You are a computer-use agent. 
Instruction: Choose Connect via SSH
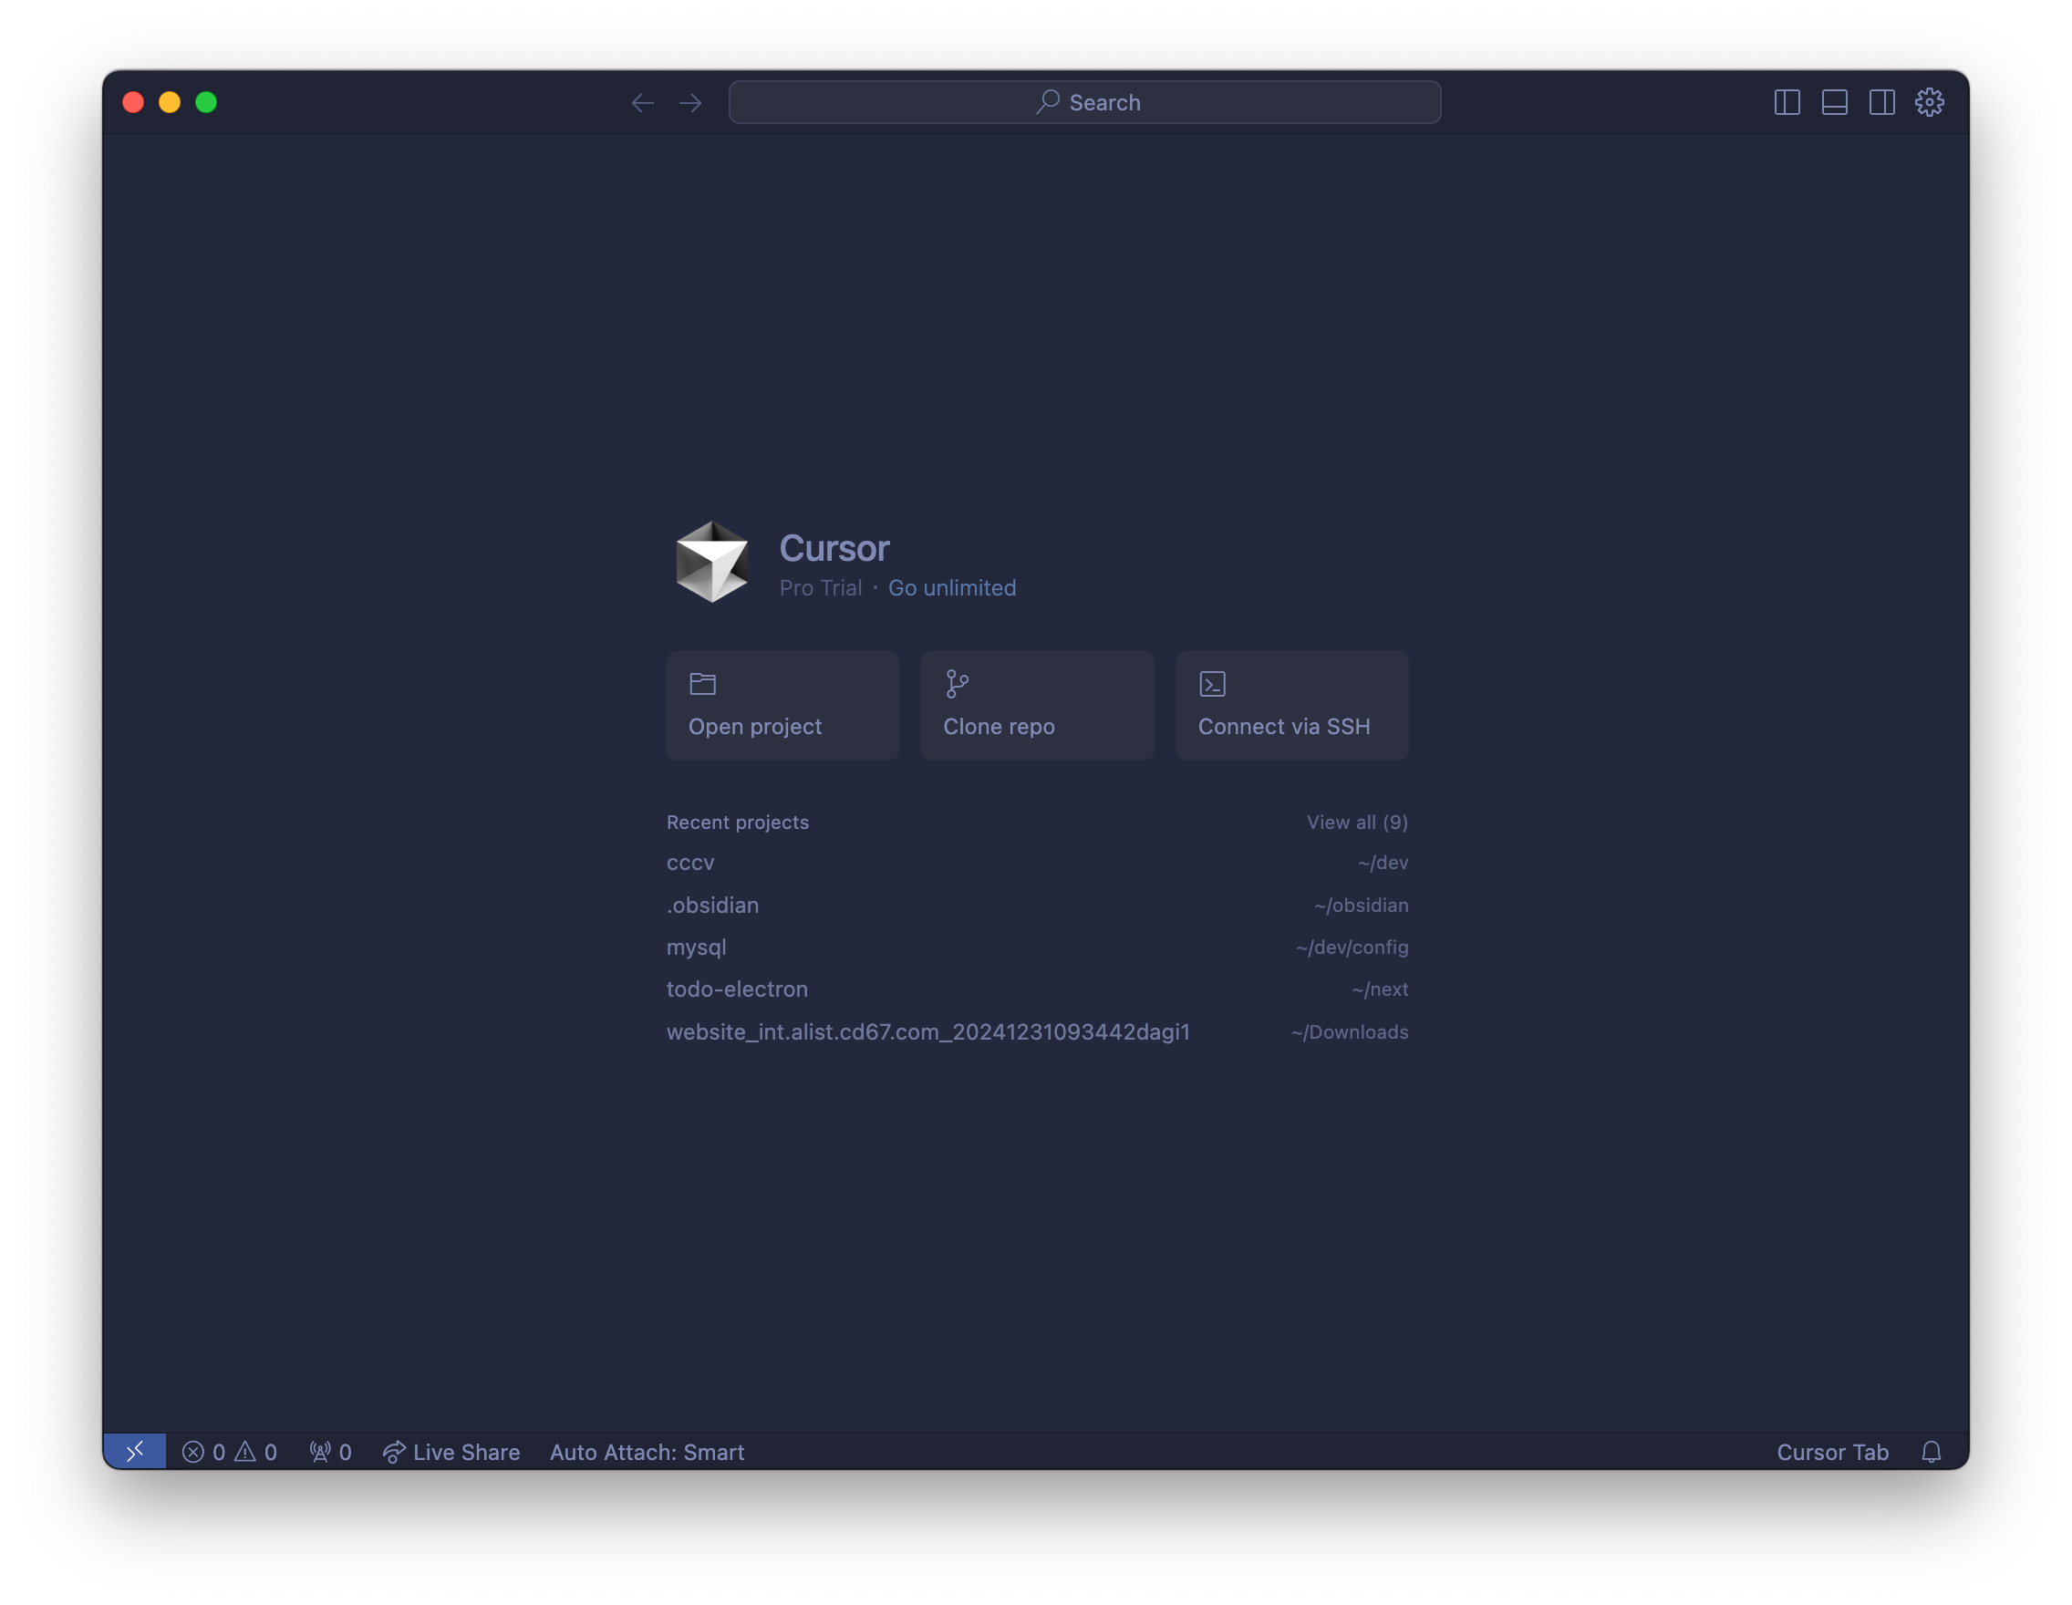1292,706
